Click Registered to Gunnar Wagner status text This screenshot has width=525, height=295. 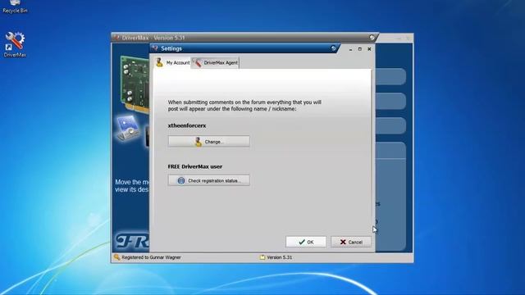point(151,257)
